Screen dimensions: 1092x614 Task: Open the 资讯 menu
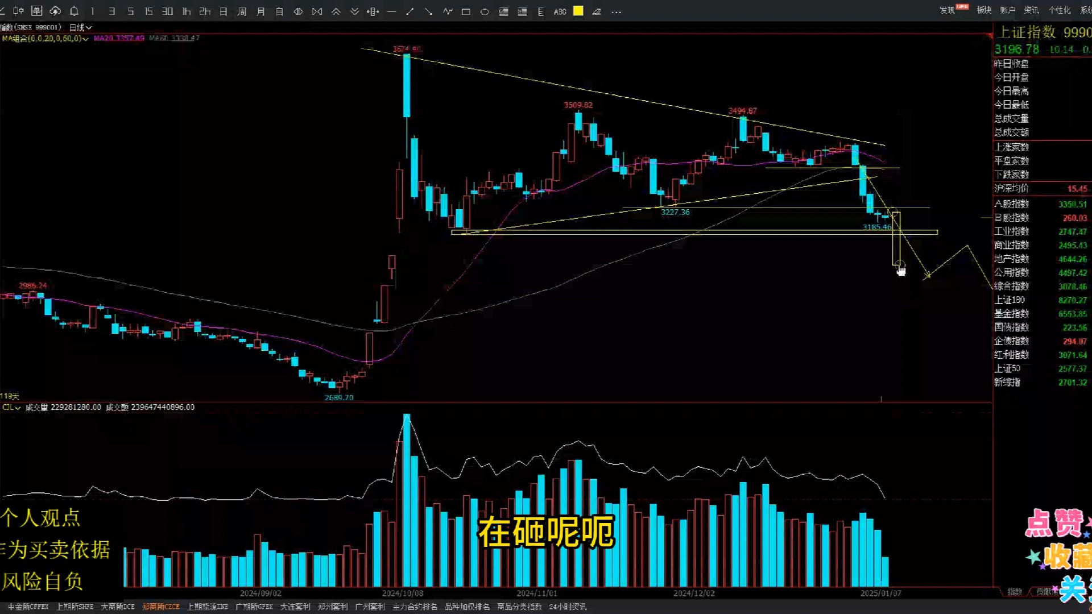tap(1031, 10)
